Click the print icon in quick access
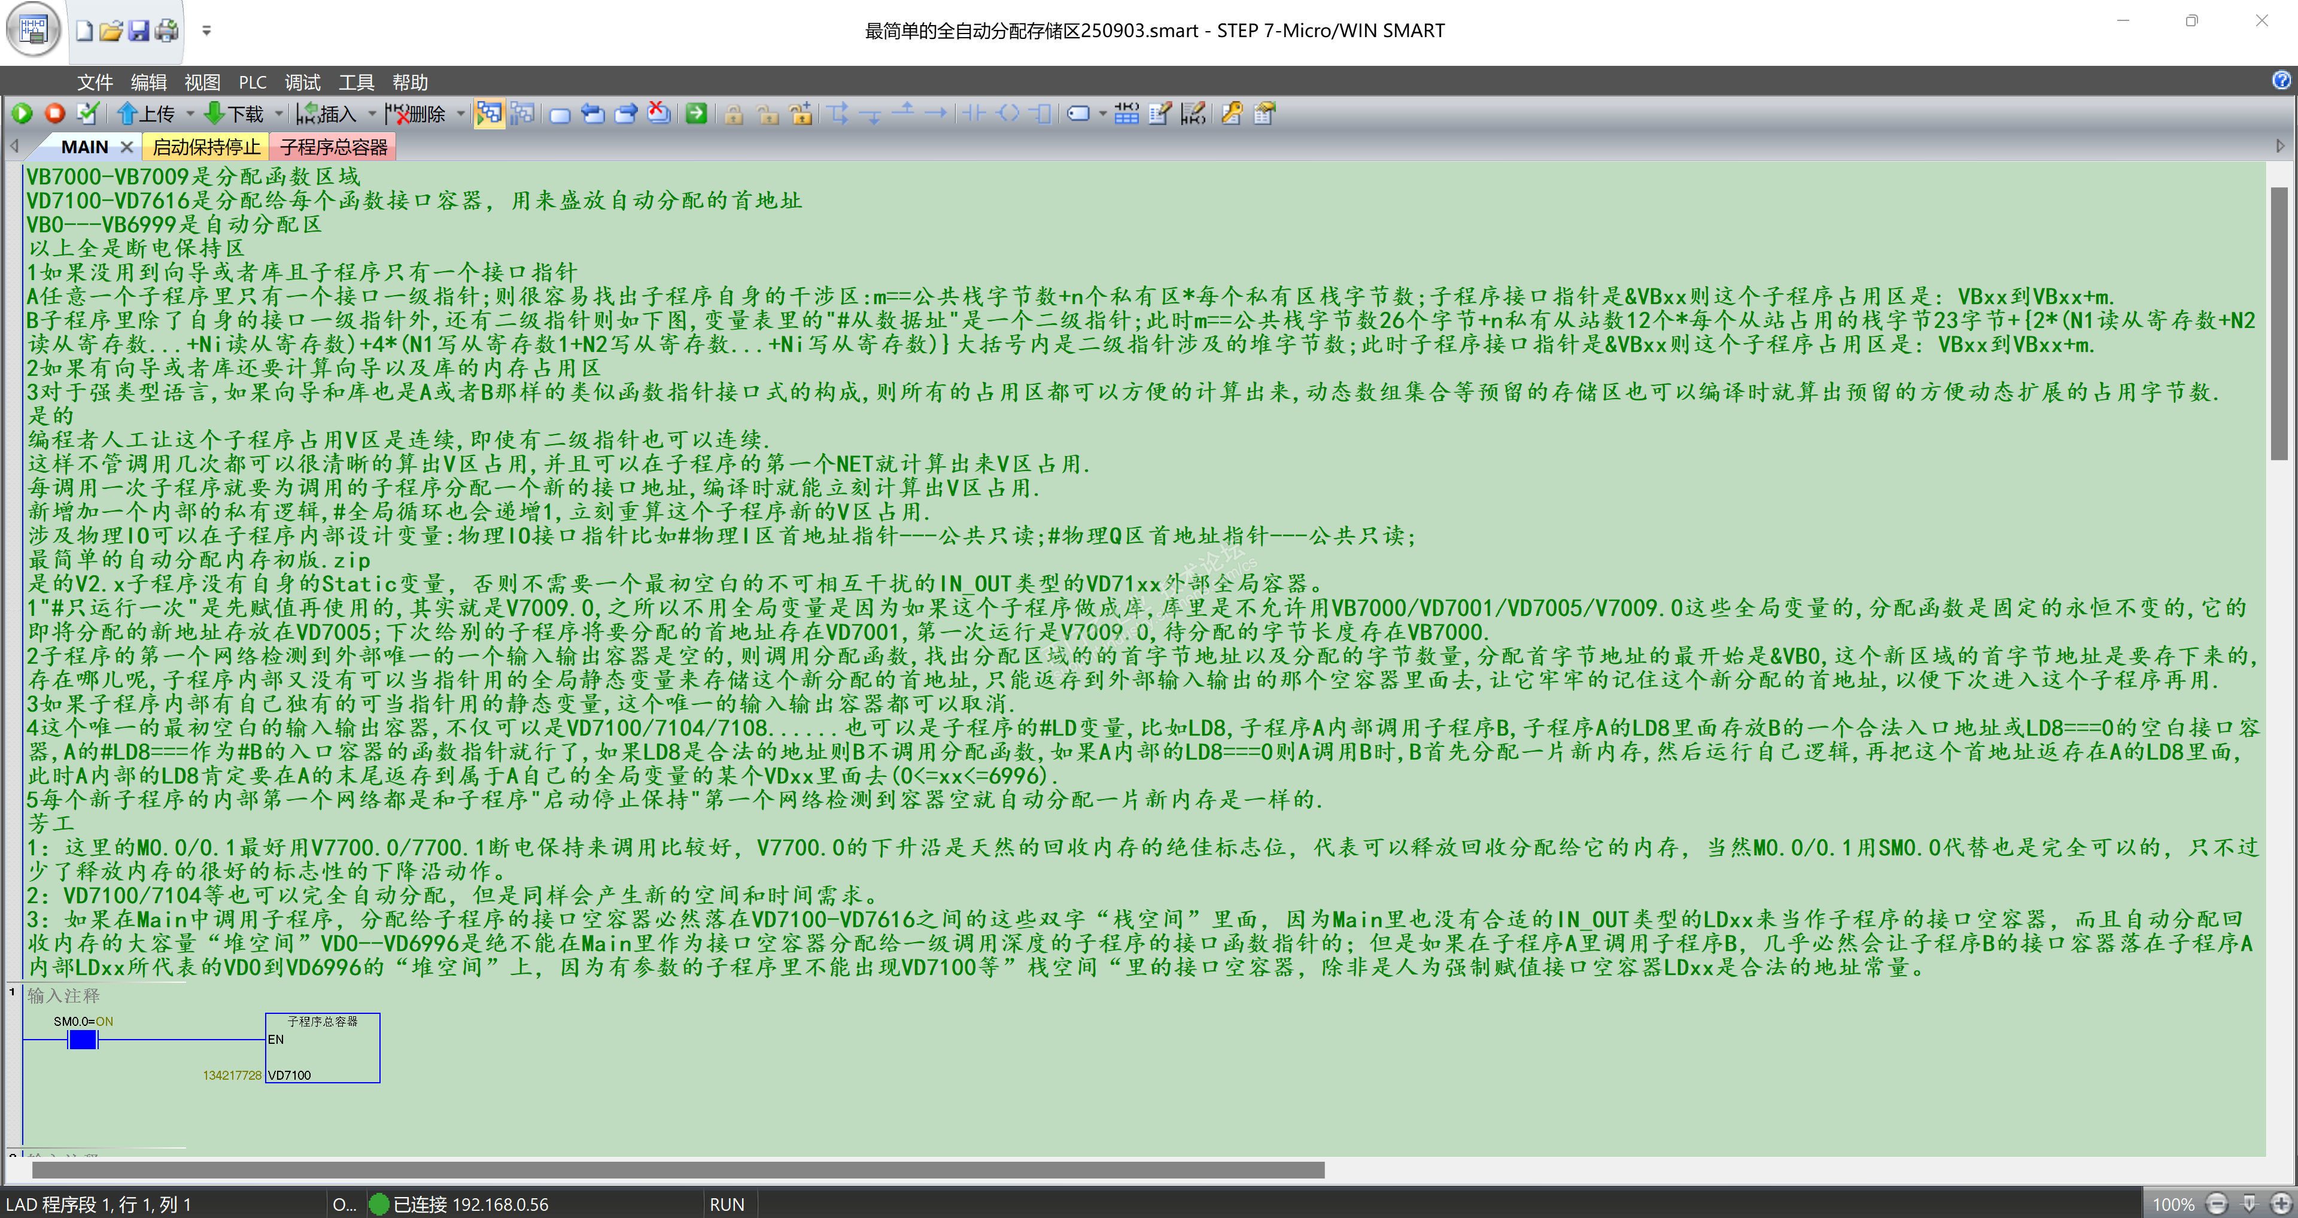 tap(167, 31)
